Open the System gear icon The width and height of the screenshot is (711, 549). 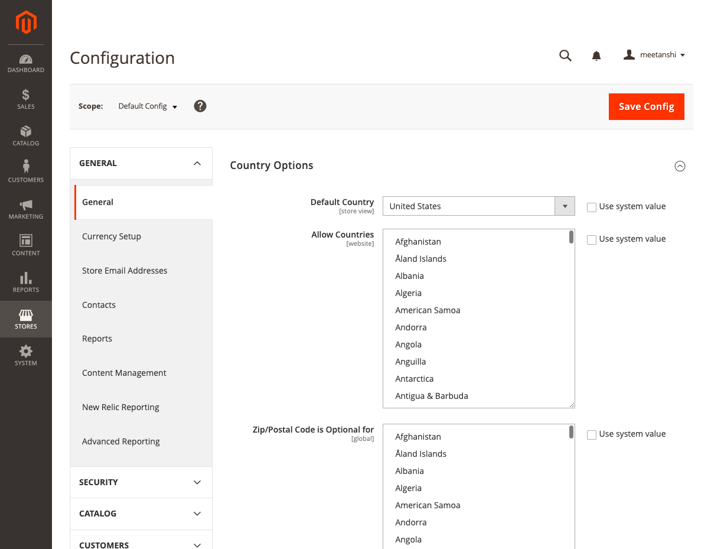pyautogui.click(x=26, y=351)
